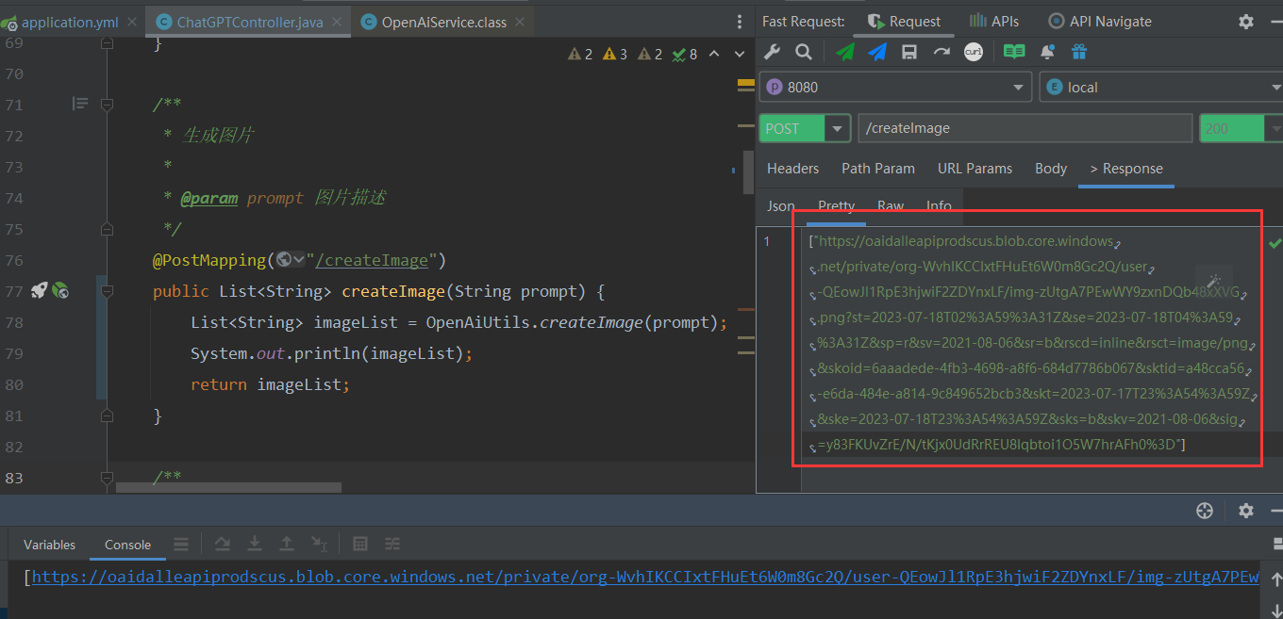The height and width of the screenshot is (619, 1283).
Task: Open the blob URL link in console
Action: [x=645, y=577]
